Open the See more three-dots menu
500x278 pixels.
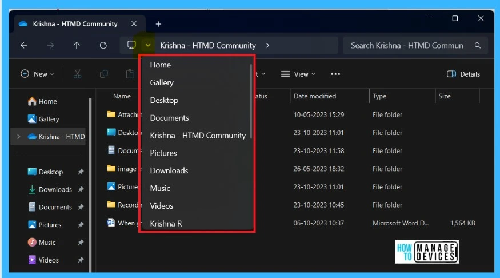pos(335,74)
